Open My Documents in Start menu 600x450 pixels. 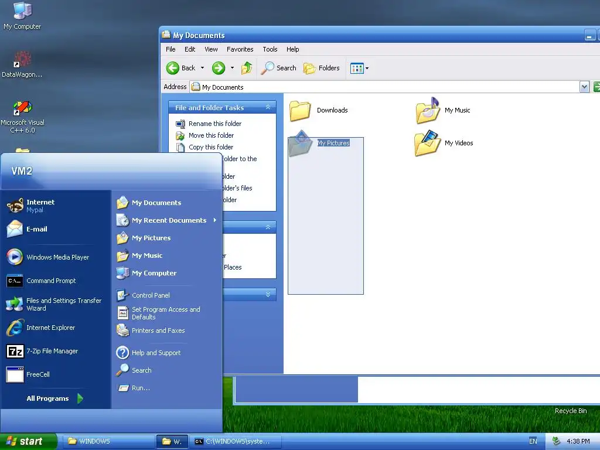[x=149, y=203]
